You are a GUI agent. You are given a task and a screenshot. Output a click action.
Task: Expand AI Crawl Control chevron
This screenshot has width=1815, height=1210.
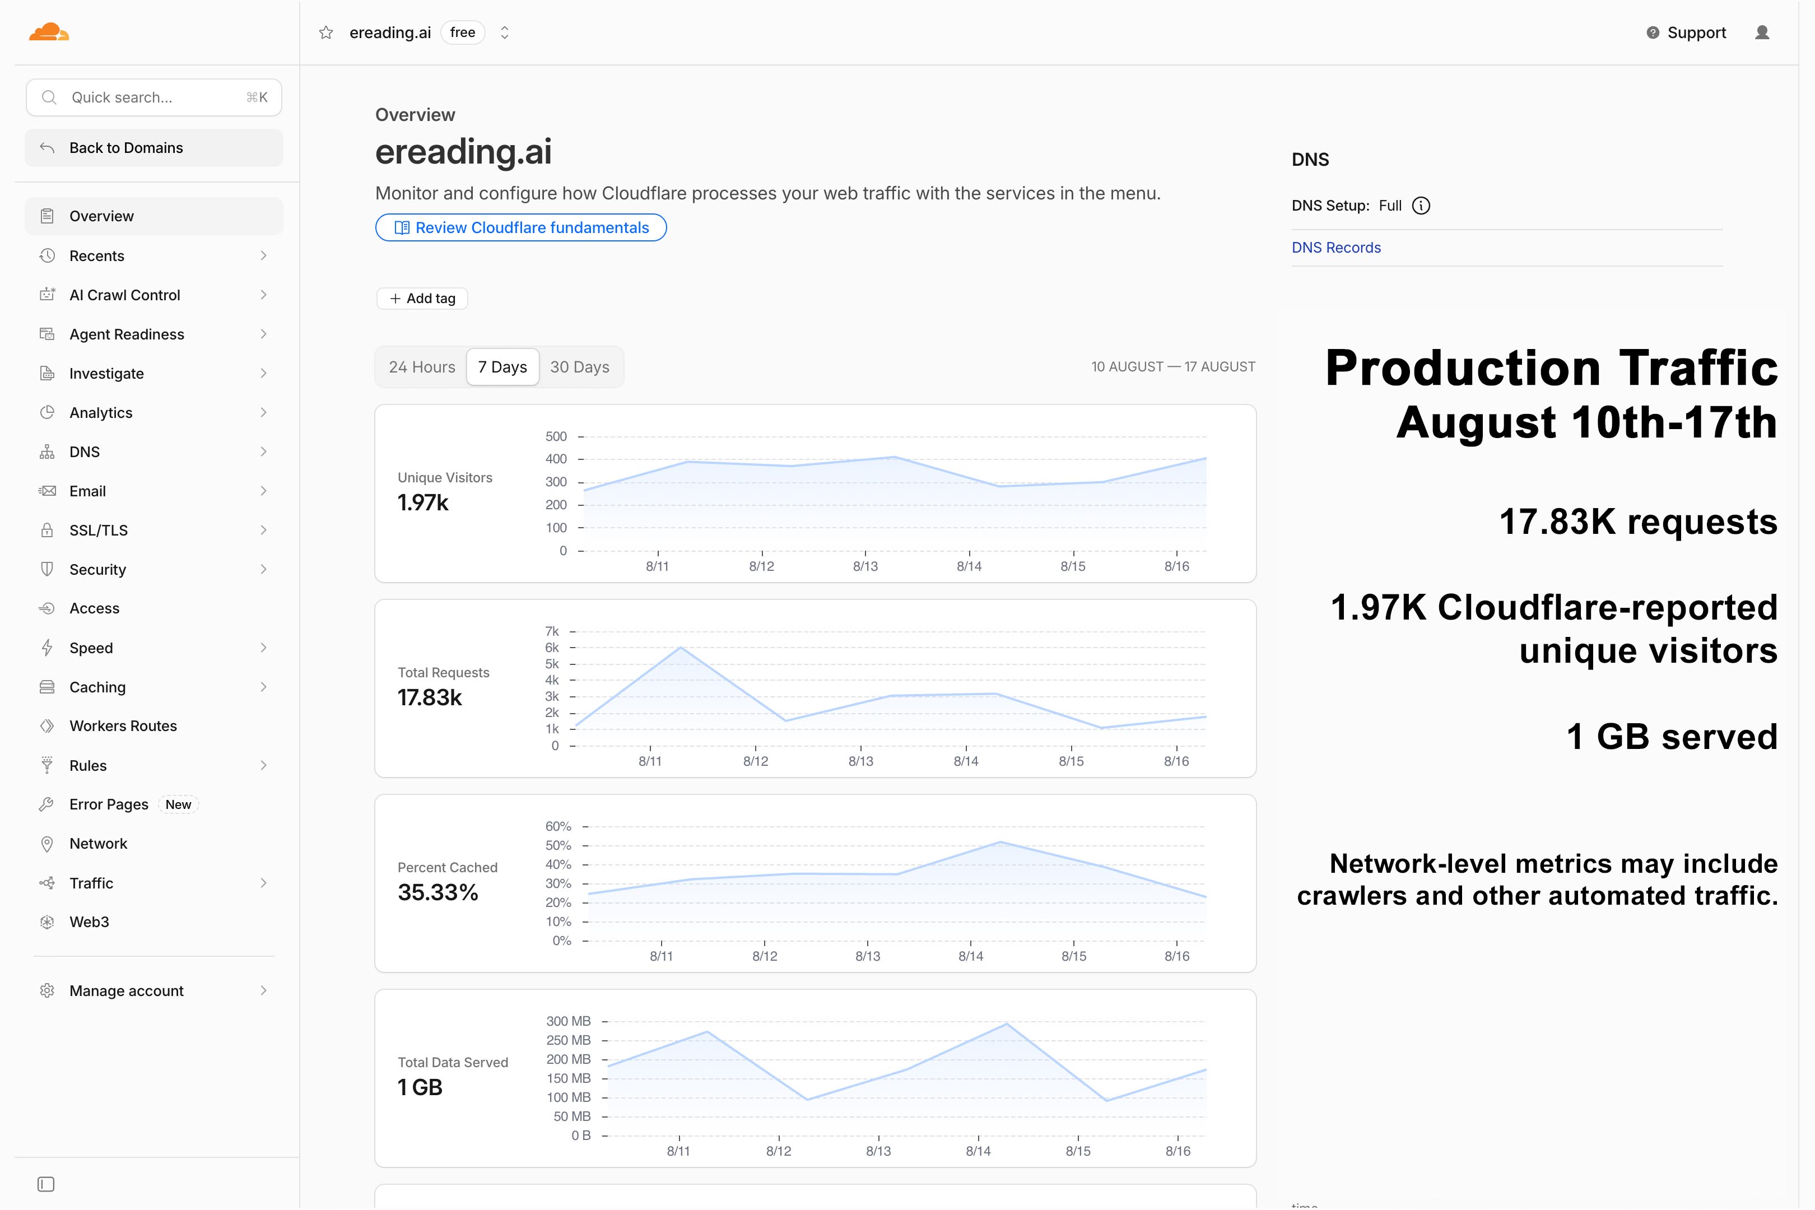263,295
